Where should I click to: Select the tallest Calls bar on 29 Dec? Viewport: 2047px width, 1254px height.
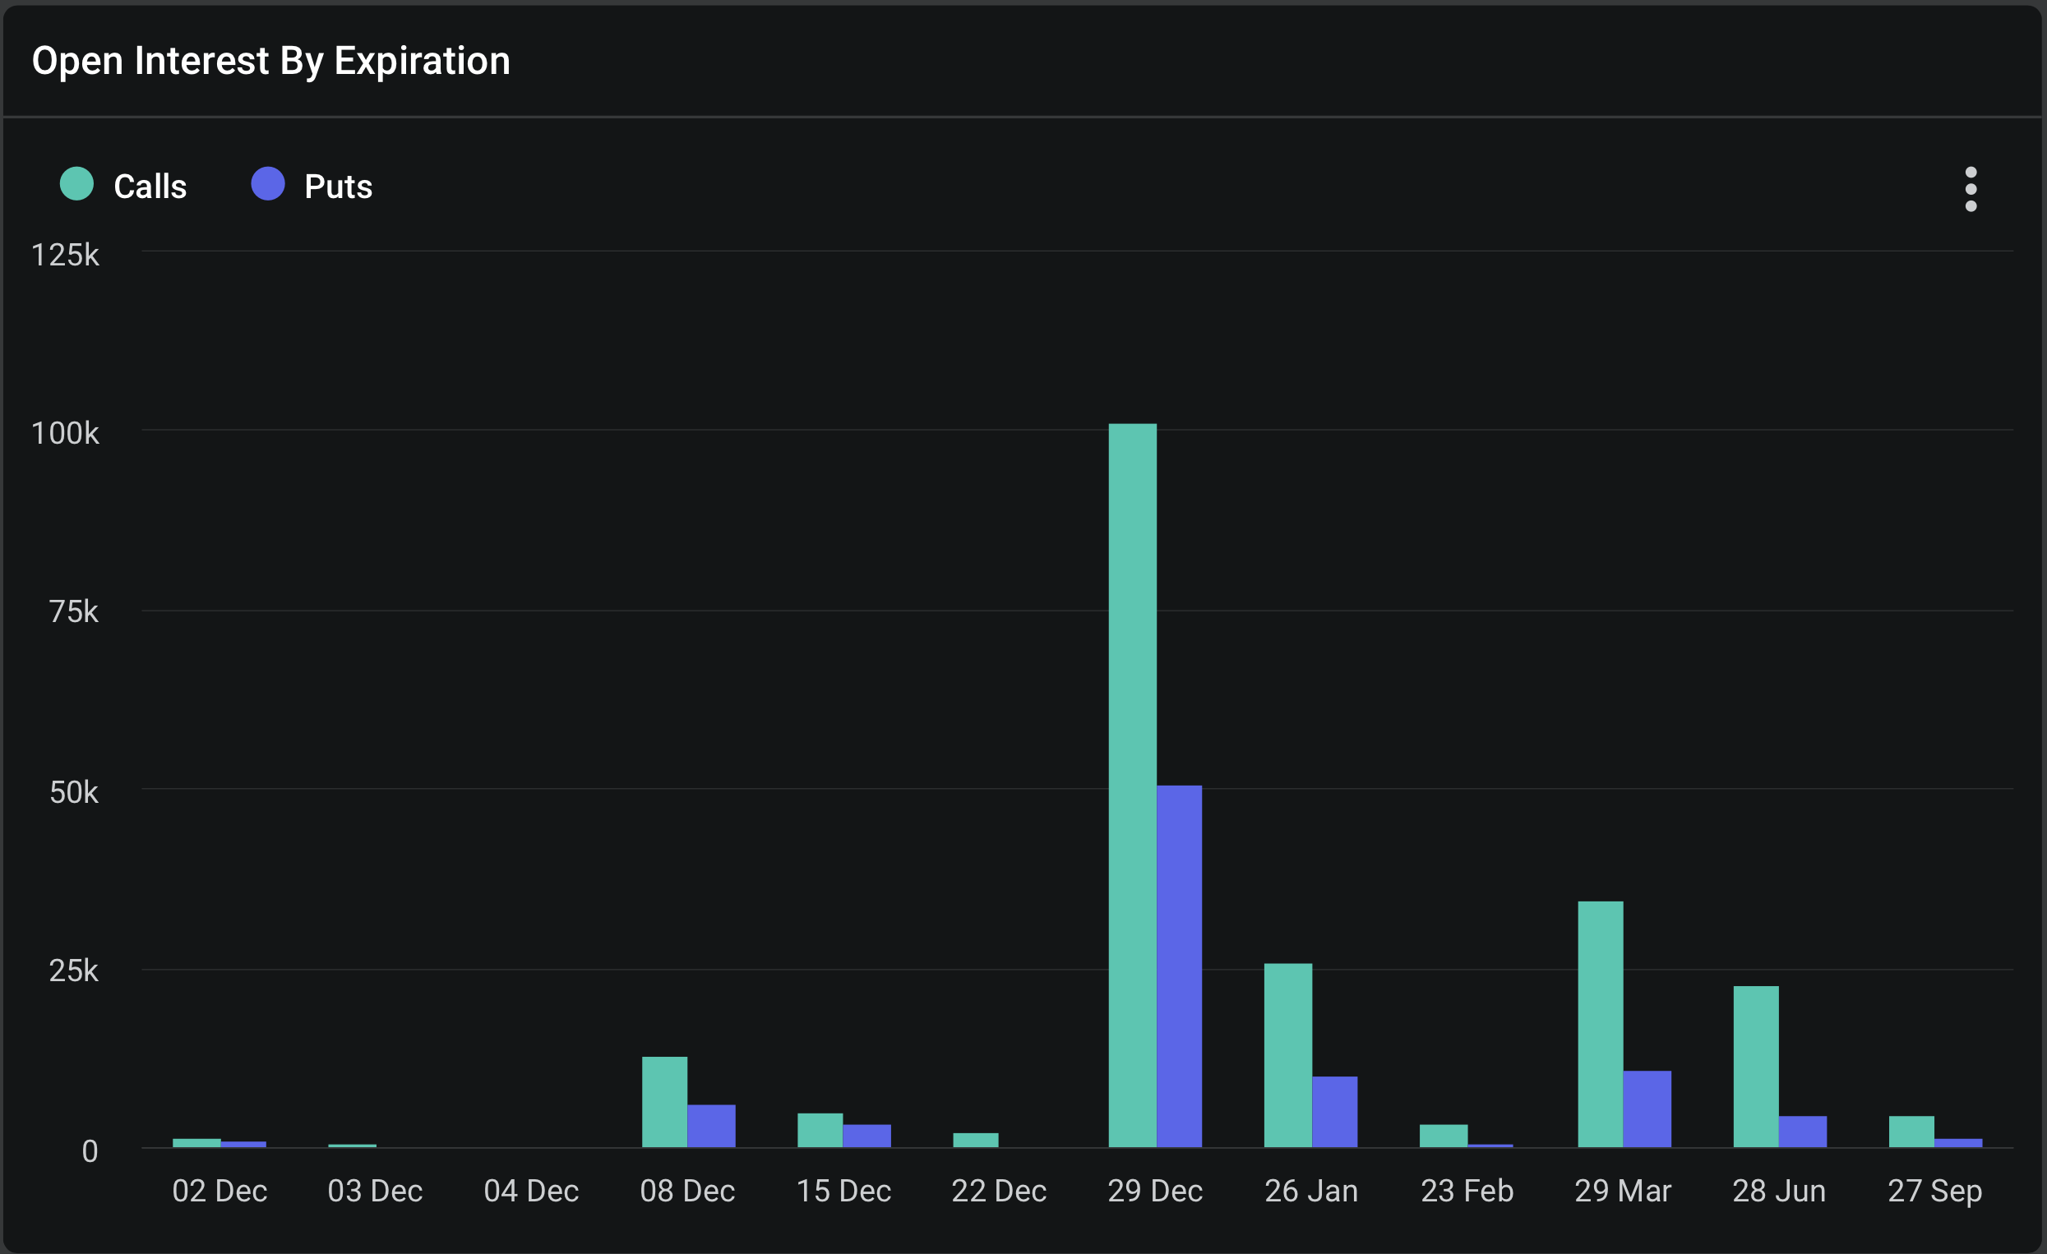pos(1132,789)
